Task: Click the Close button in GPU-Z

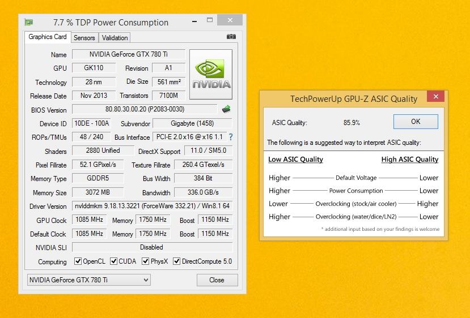Action: 217,280
